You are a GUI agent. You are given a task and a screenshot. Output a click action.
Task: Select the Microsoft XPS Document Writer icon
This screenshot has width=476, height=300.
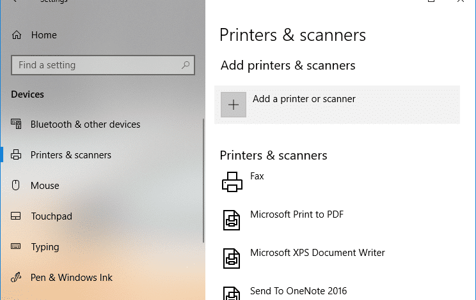232,259
